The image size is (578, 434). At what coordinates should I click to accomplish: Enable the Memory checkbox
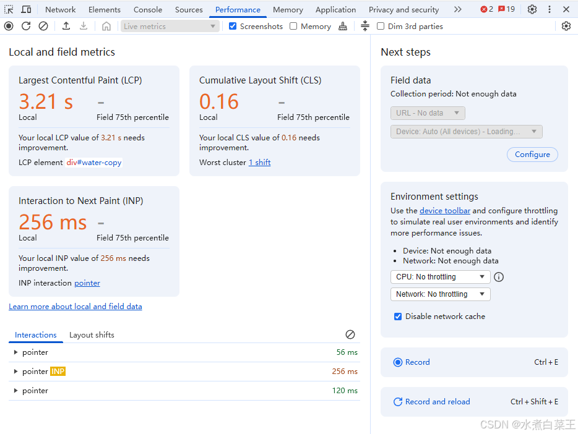pyautogui.click(x=293, y=26)
